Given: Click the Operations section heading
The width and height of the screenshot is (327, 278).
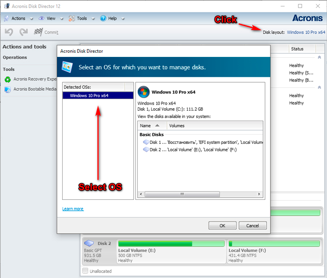Looking at the screenshot, I should pos(15,57).
